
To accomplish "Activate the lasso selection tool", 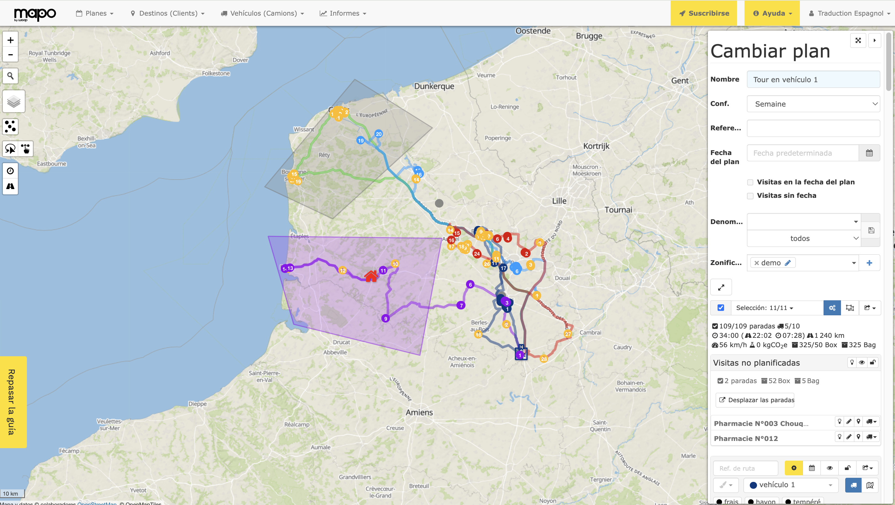I will (10, 149).
